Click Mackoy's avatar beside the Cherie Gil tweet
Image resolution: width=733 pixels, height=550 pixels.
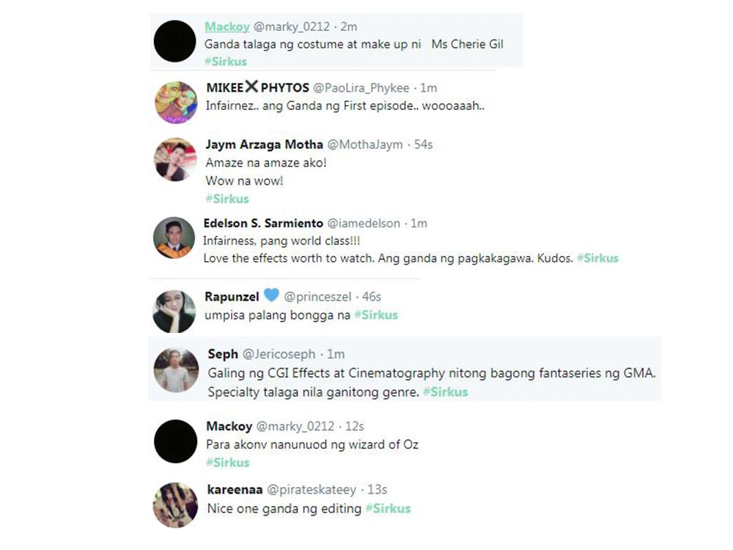pos(174,41)
